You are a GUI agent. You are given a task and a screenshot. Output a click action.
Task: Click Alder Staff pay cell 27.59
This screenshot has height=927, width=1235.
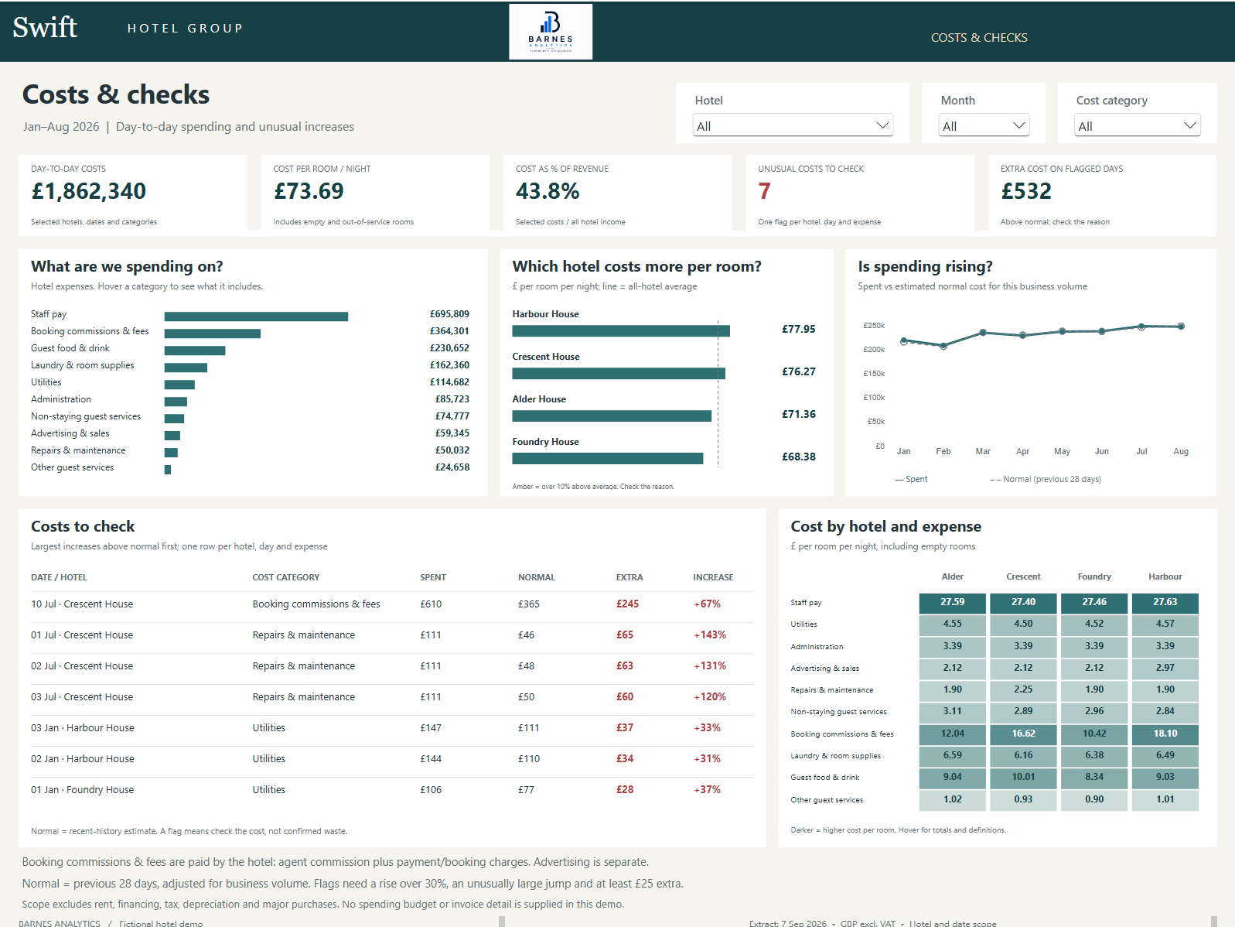952,602
